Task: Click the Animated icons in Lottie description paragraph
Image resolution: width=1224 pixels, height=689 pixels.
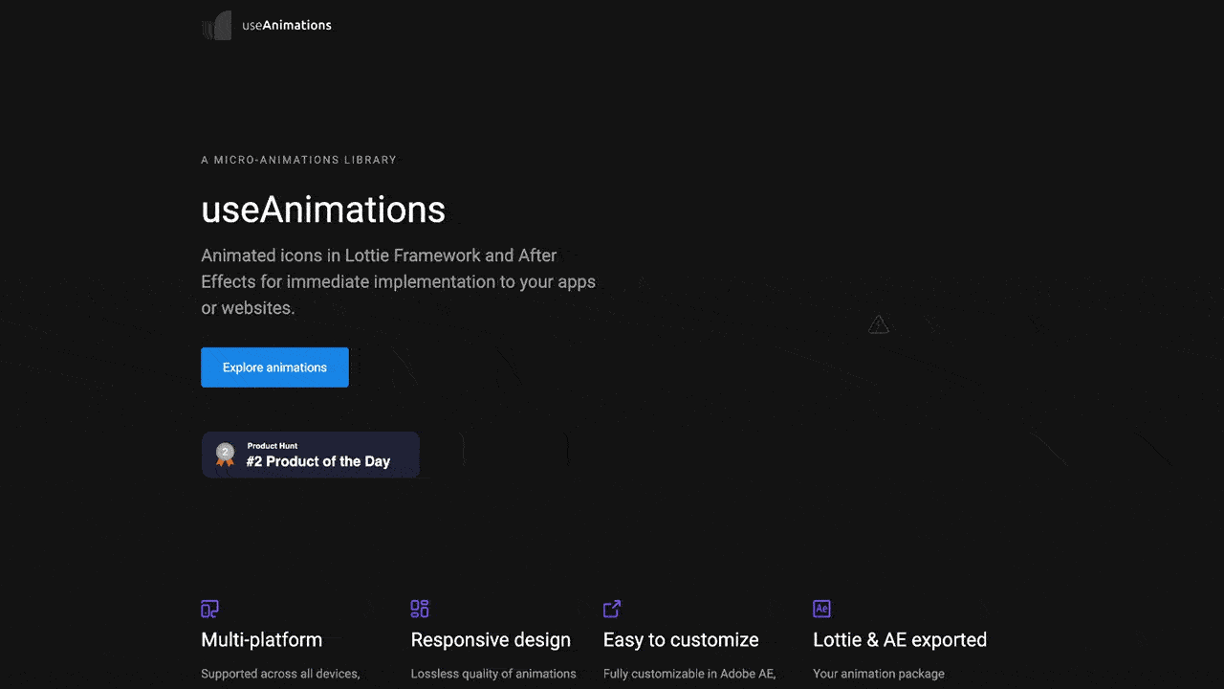Action: pos(398,282)
